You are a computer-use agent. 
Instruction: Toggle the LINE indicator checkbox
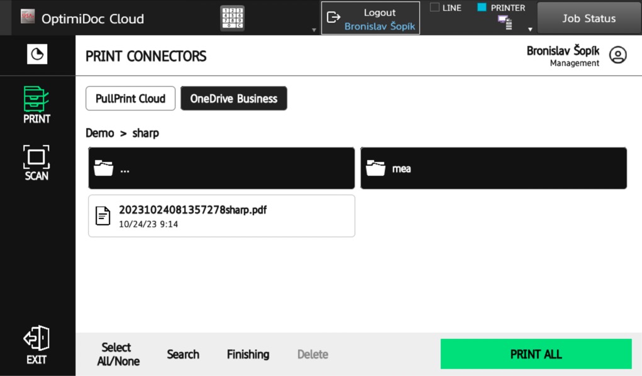(434, 8)
